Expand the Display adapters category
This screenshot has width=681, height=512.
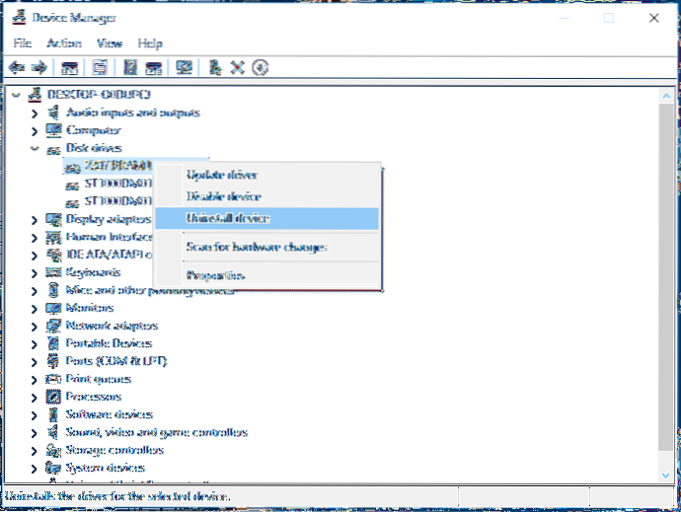(35, 220)
